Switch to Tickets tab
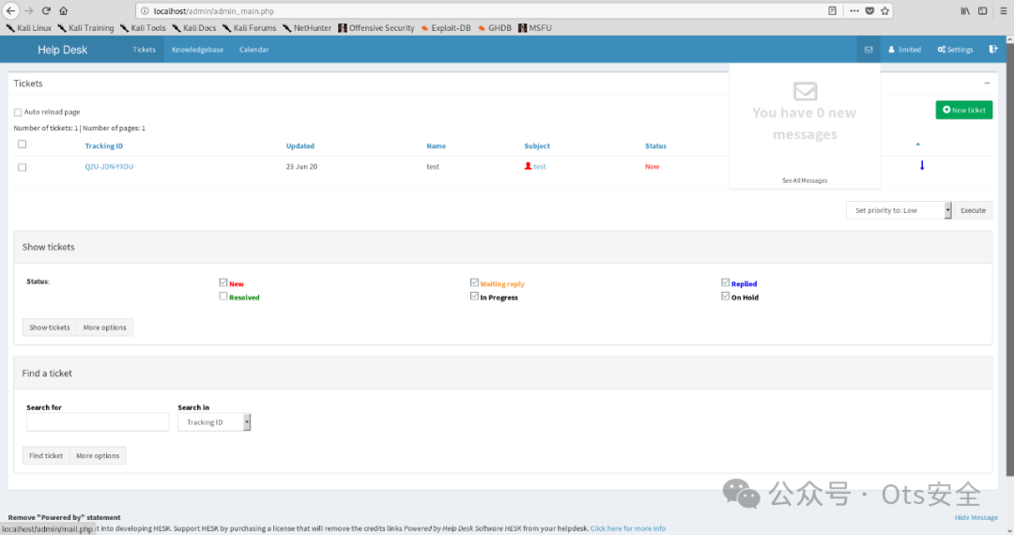 (145, 50)
